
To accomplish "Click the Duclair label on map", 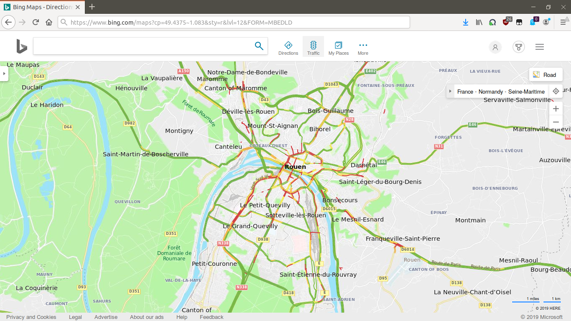I will 32,87.
